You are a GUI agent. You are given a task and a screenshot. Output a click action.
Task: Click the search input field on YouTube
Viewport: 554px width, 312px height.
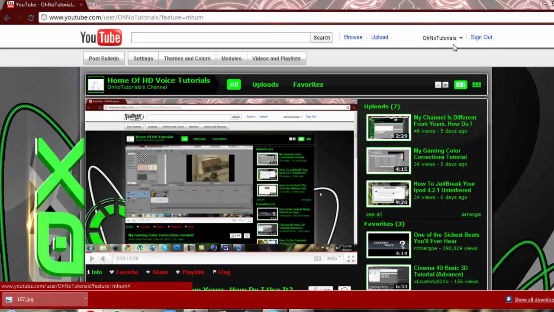[221, 38]
